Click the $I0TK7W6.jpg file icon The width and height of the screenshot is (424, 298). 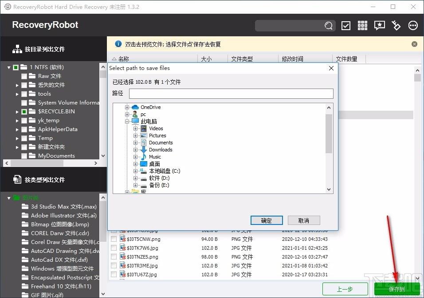pos(123,248)
